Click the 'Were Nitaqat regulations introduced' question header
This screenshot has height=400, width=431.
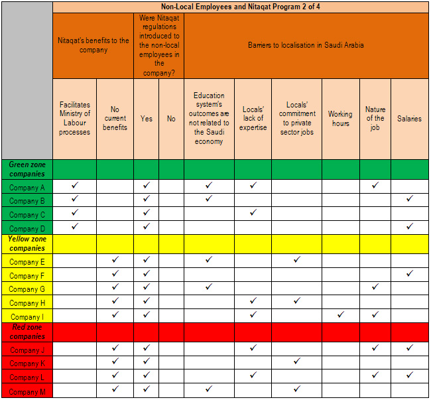159,45
